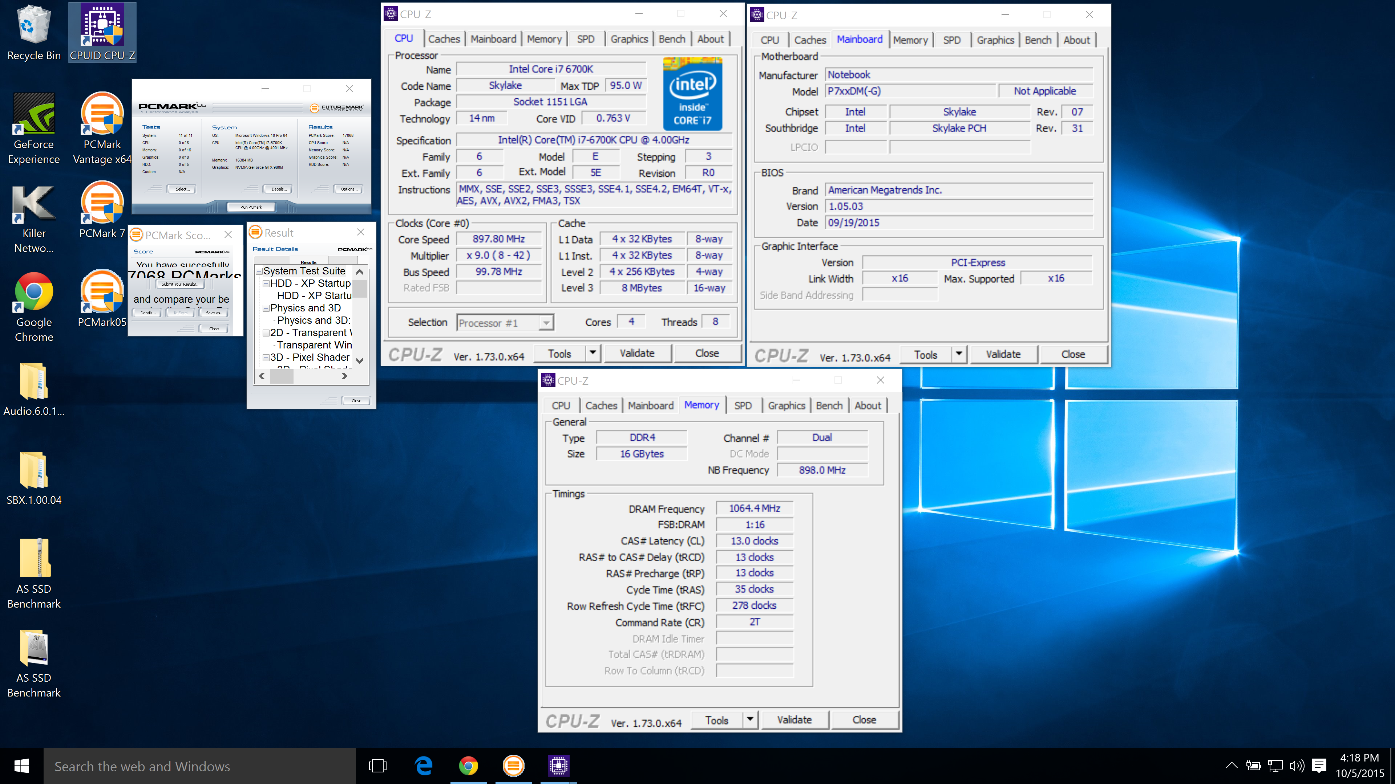The width and height of the screenshot is (1395, 784).
Task: Open Graphics tab in the Memory window
Action: [786, 406]
